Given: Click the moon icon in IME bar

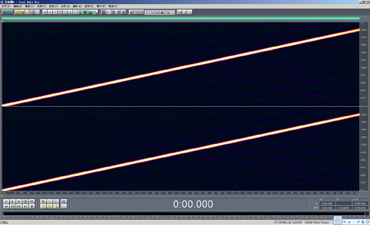Looking at the screenshot, I should [349, 222].
